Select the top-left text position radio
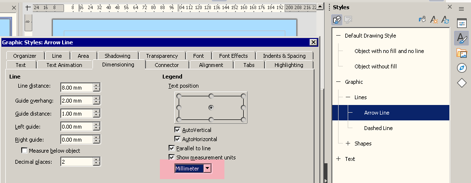Screen dimensions: 471x183 click(179, 96)
